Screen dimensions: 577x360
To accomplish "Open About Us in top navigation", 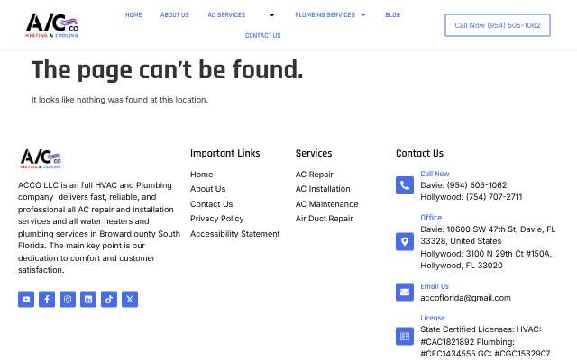I will (x=174, y=14).
